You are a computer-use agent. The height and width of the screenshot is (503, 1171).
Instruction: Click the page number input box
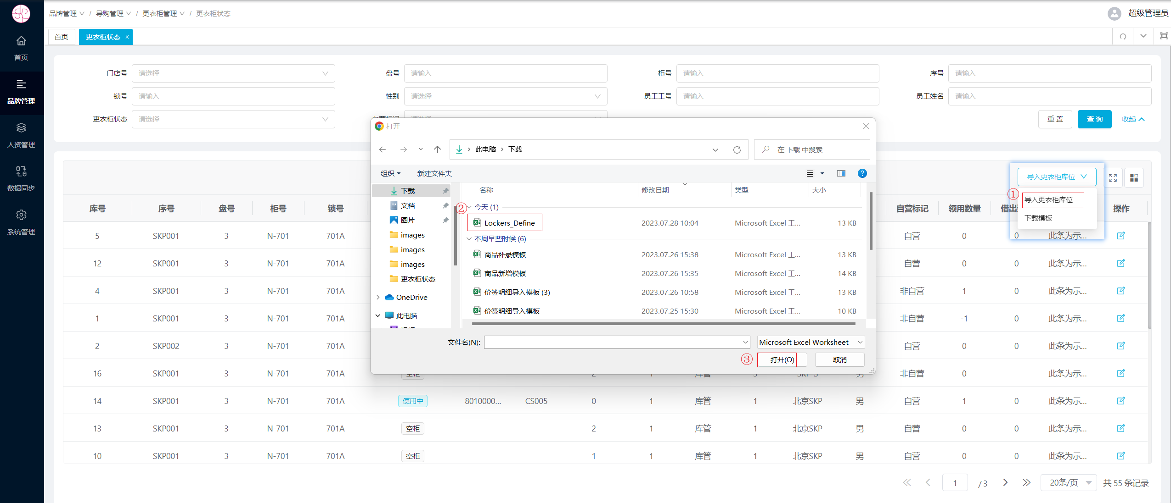point(955,483)
